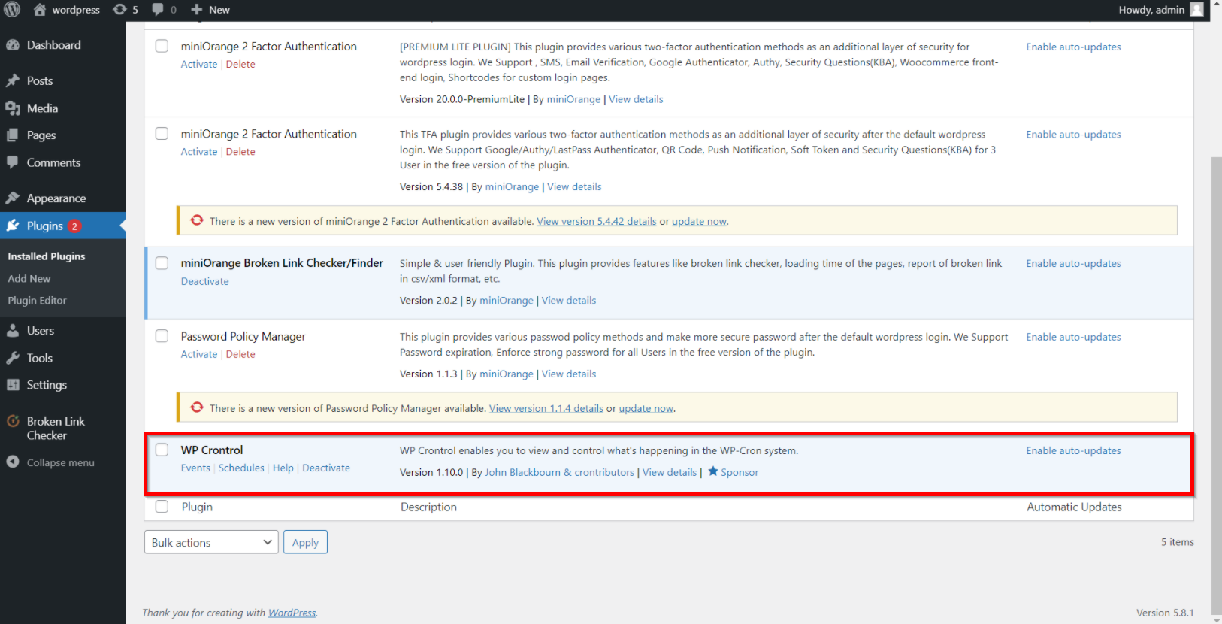Open the Bulk actions dropdown

(x=211, y=542)
